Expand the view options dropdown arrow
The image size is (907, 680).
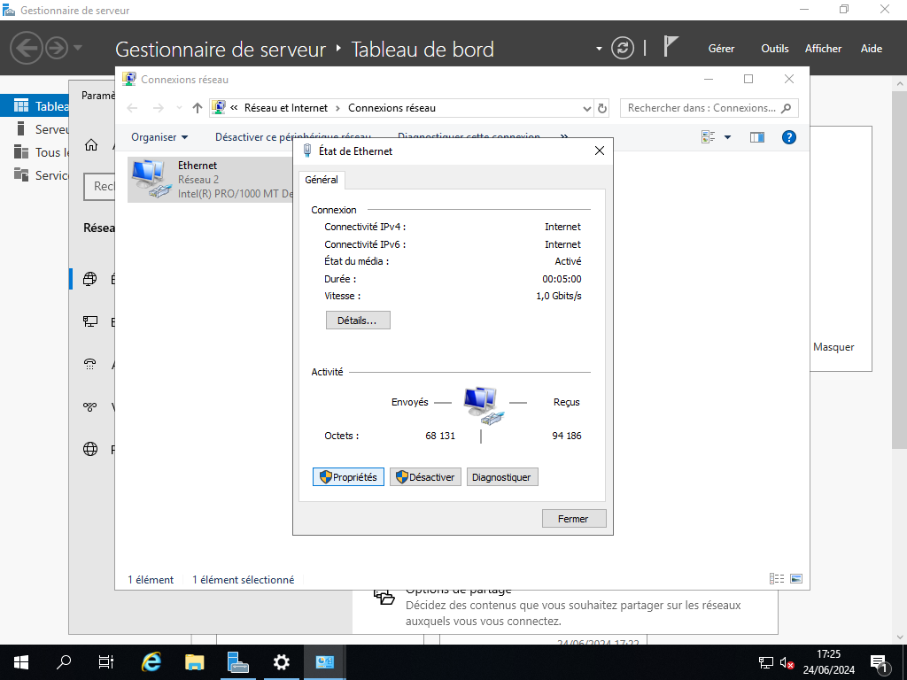pyautogui.click(x=727, y=137)
